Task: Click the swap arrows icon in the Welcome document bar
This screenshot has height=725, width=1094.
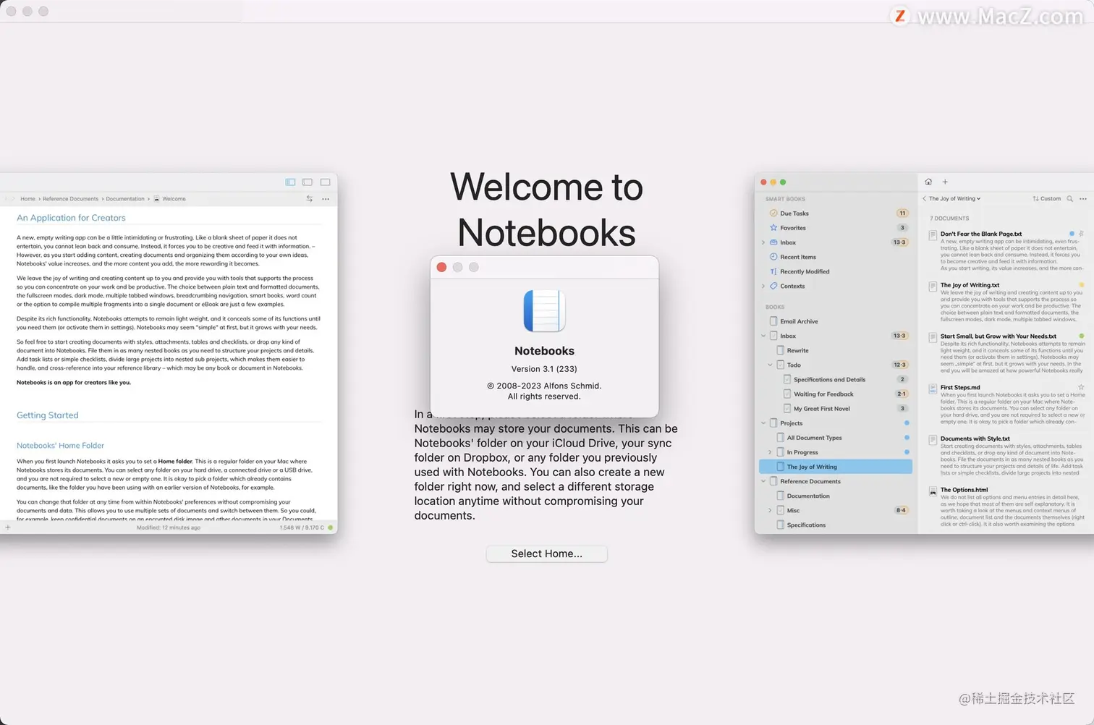Action: click(x=310, y=198)
